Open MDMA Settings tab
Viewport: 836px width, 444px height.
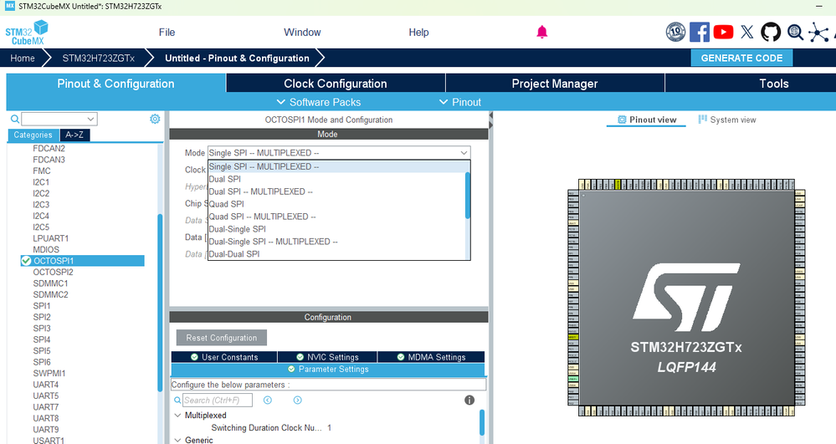click(431, 356)
